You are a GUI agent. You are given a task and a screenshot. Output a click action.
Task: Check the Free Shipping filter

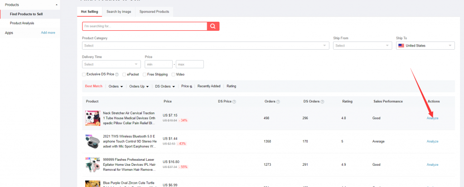145,75
